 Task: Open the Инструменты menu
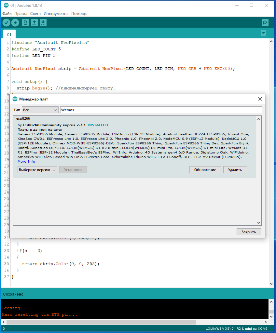[56, 14]
